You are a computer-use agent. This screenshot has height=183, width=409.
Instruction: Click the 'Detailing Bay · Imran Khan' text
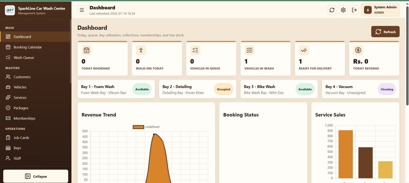click(x=183, y=93)
